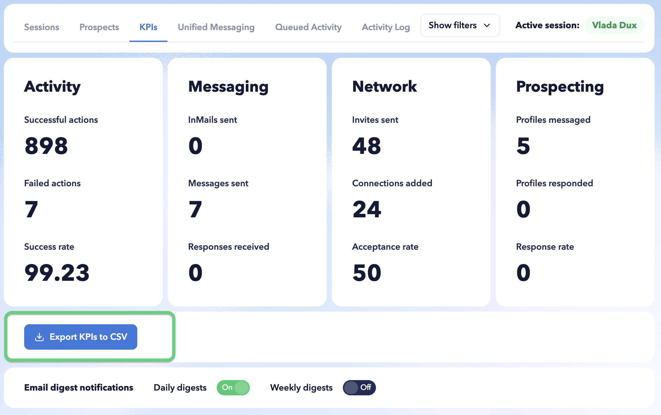Click the Profiles messaged label
Image resolution: width=661 pixels, height=415 pixels.
tap(553, 120)
